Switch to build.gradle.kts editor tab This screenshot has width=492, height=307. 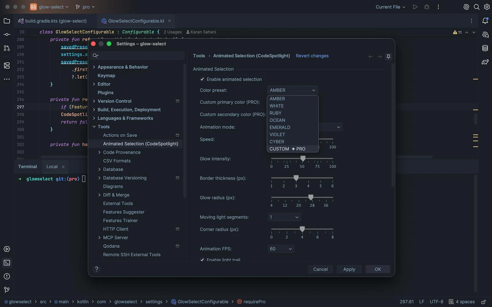(53, 21)
